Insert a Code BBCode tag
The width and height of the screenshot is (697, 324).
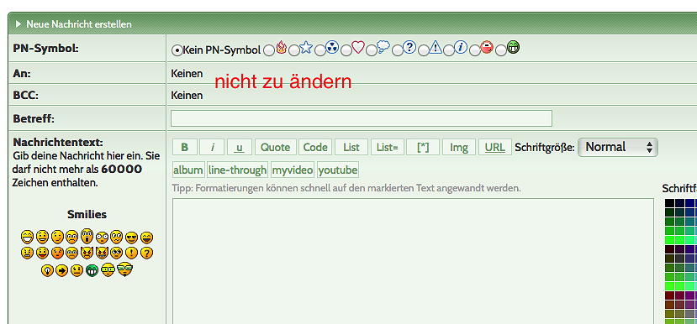315,147
